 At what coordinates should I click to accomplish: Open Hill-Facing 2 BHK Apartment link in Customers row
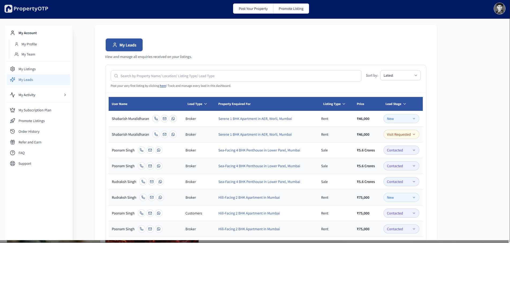coord(249,213)
